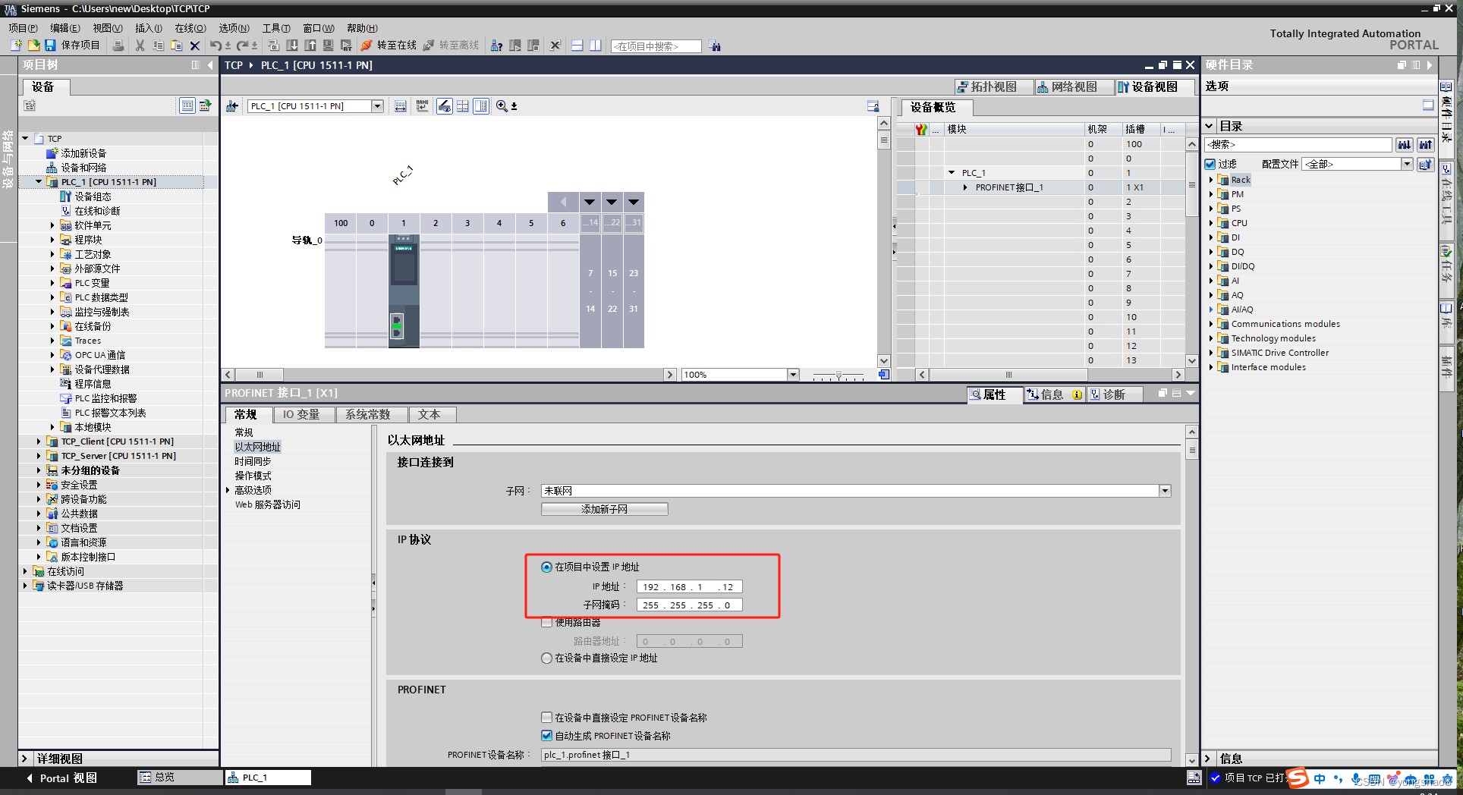Screen dimensions: 1463x795
Task: Click the hardware catalog search field
Action: [1298, 144]
